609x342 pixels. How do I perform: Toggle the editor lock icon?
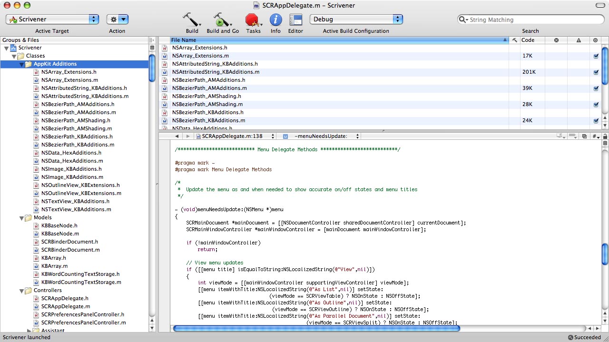[x=605, y=137]
